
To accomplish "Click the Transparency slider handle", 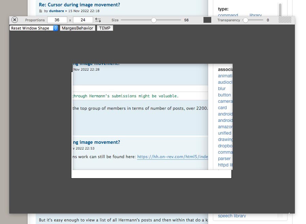I will 245,20.
